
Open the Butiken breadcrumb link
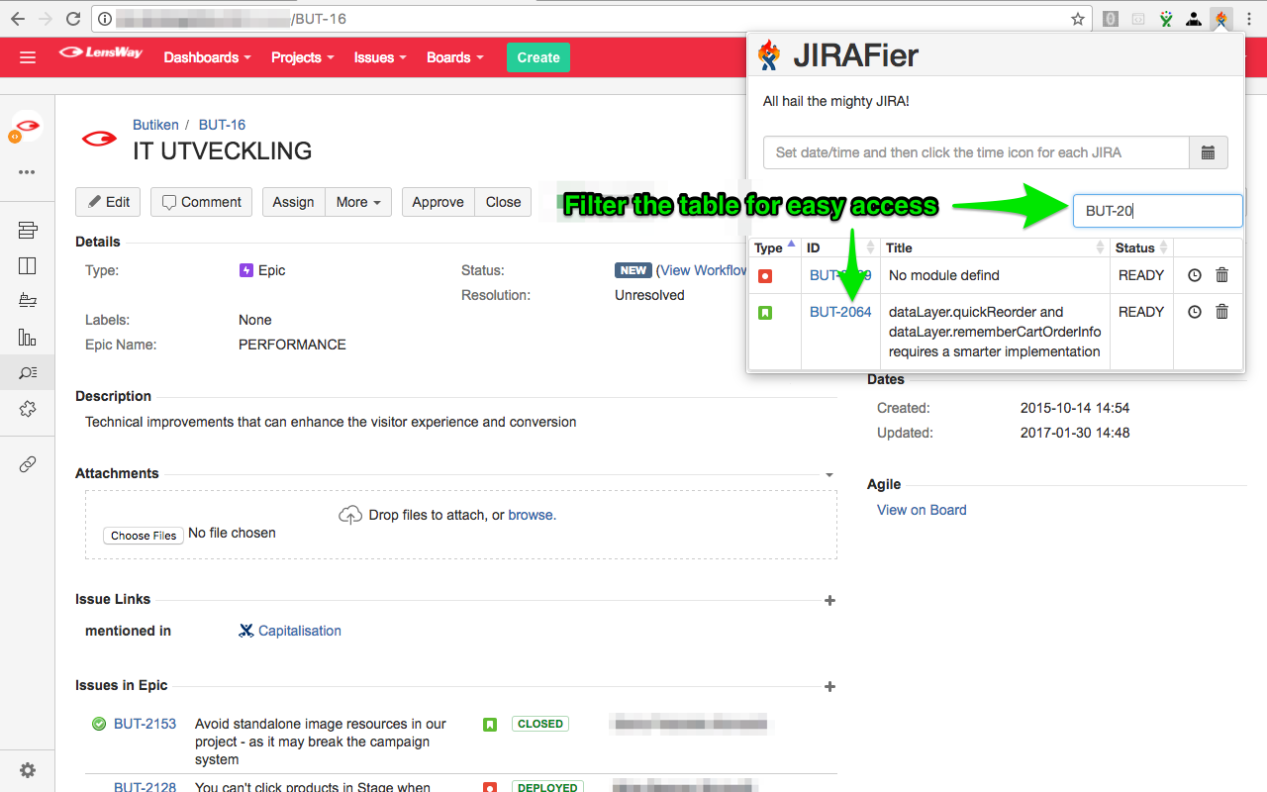click(x=155, y=125)
